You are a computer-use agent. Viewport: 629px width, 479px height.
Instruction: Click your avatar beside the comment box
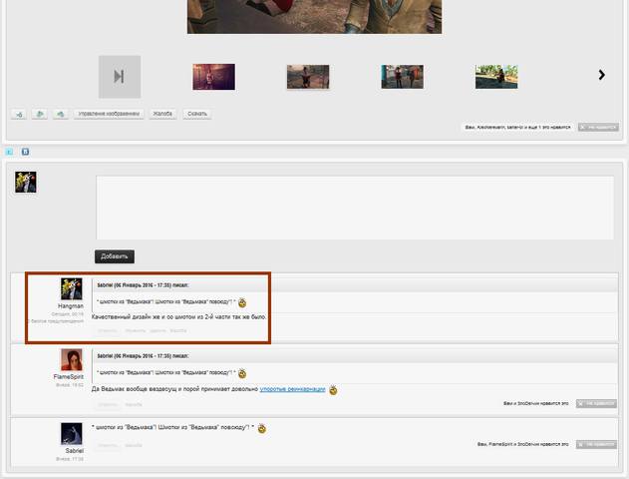tap(26, 182)
